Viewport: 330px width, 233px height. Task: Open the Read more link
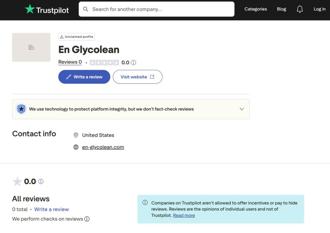pyautogui.click(x=184, y=215)
